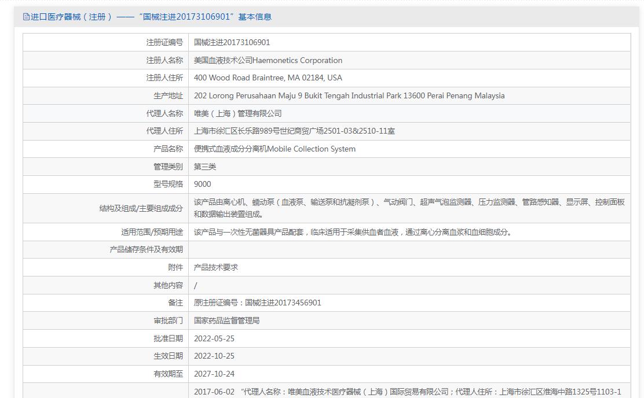Click product name Mobile Collection System

(x=275, y=149)
